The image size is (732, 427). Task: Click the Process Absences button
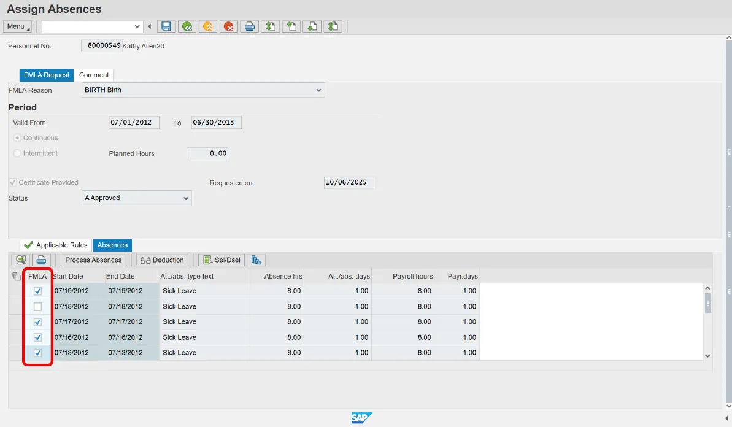coord(93,260)
